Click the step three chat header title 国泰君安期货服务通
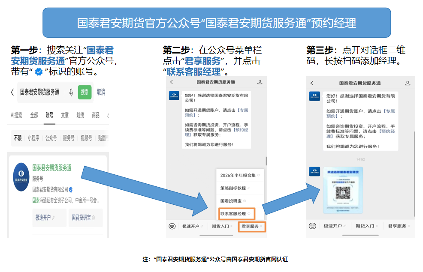This screenshot has height=272, width=423. coord(360,83)
